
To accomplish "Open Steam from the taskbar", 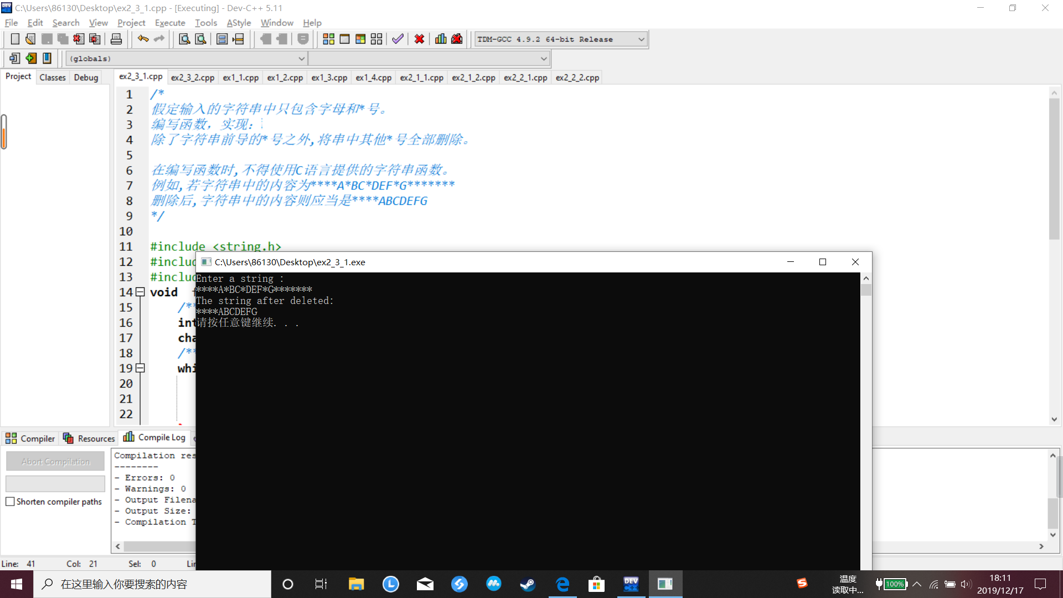I will coord(528,584).
